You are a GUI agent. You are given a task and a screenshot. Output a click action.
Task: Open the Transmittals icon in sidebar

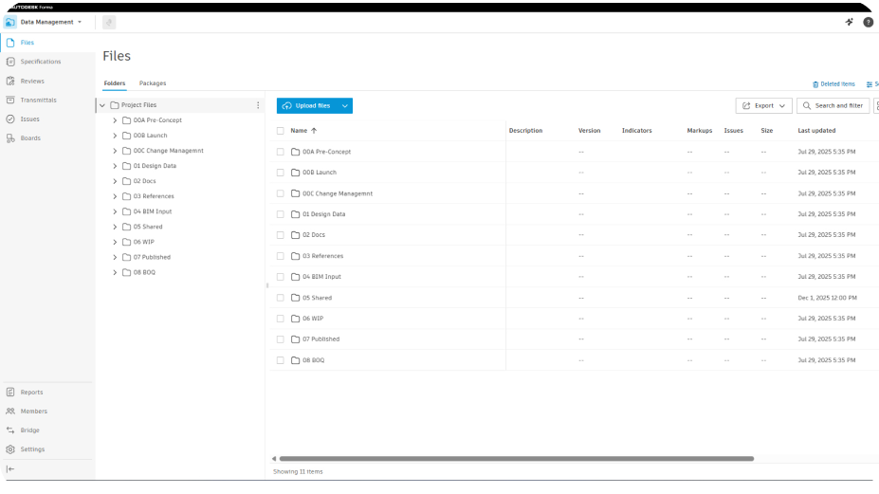[x=10, y=100]
